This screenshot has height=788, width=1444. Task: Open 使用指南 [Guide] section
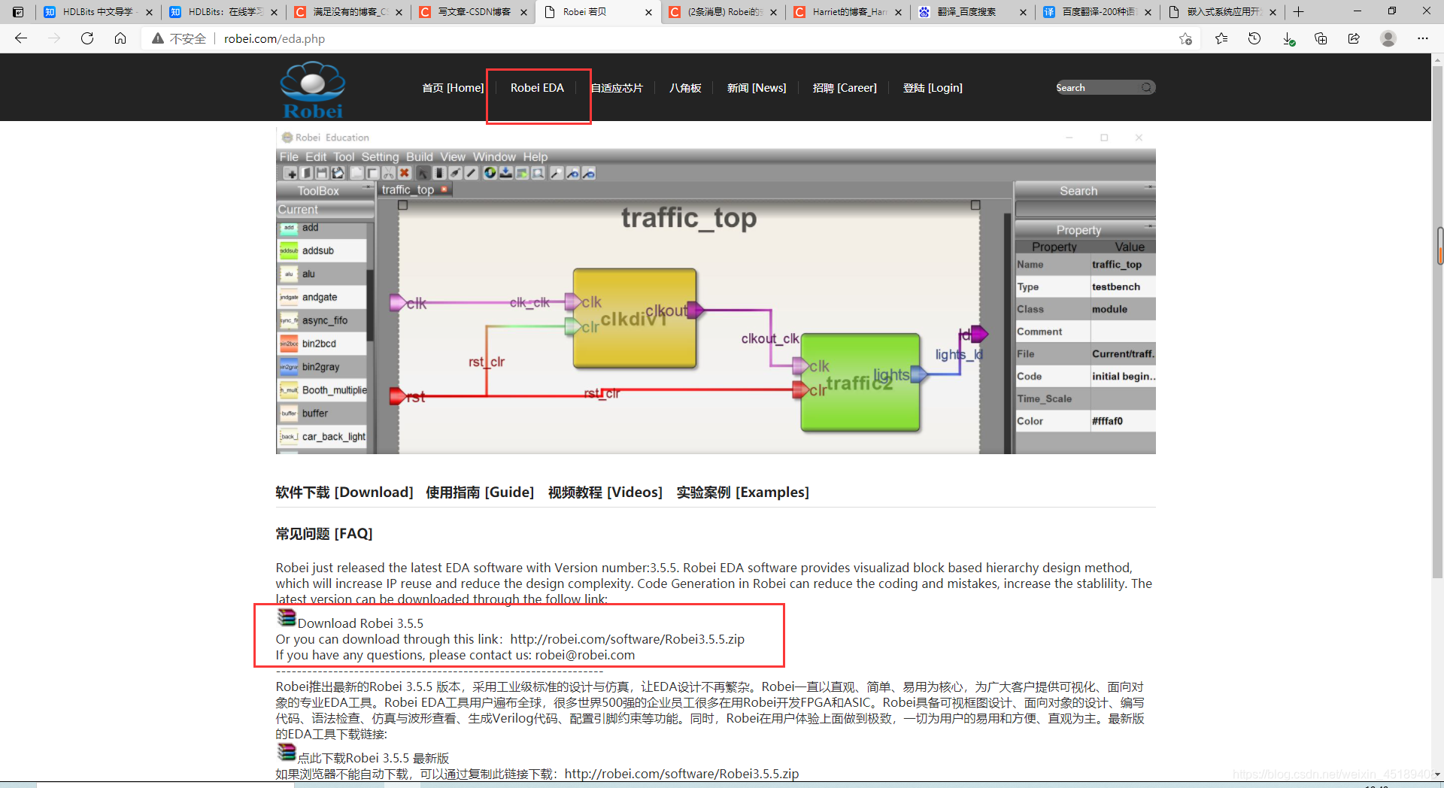pyautogui.click(x=480, y=492)
